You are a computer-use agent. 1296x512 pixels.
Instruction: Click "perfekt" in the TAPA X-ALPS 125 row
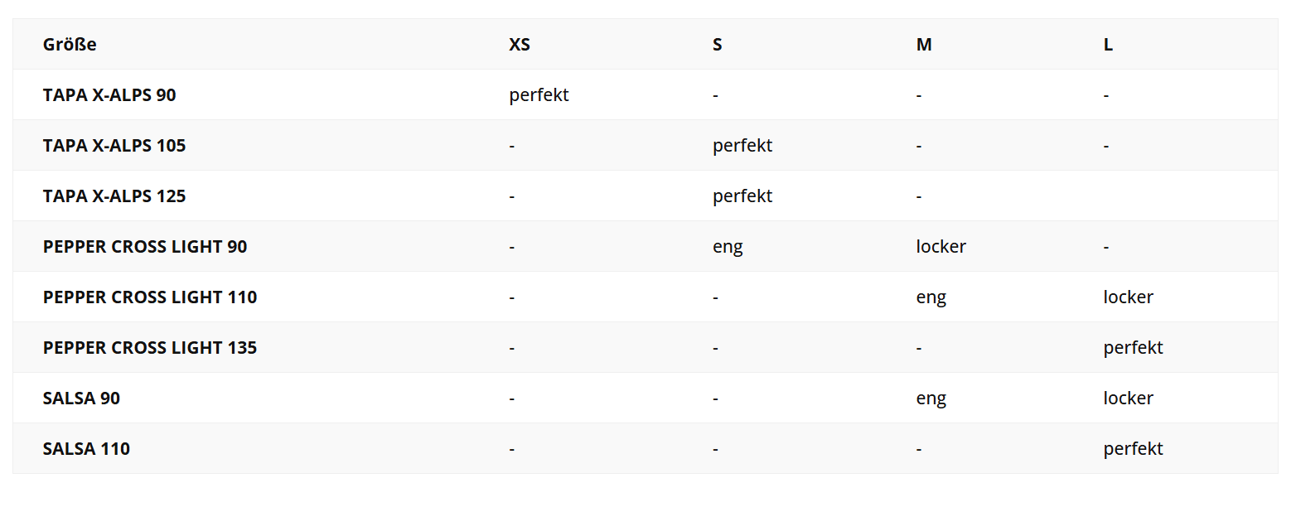pyautogui.click(x=742, y=196)
